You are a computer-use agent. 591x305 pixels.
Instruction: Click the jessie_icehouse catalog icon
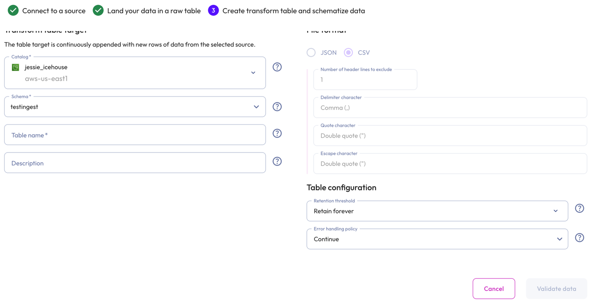point(15,67)
